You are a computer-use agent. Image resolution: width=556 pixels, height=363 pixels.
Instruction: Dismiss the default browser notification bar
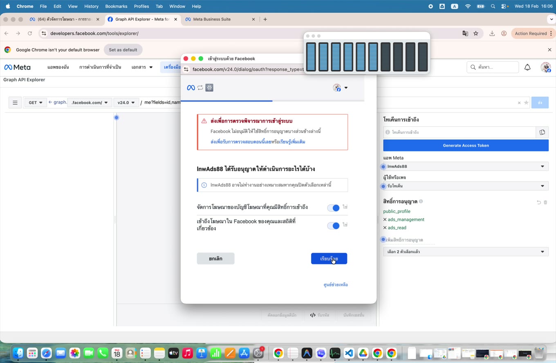[549, 50]
